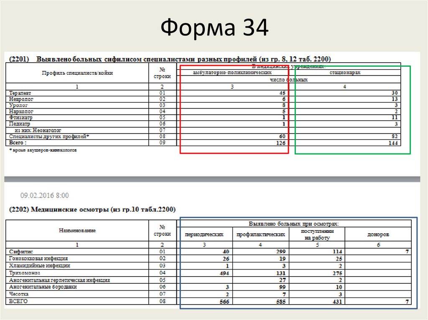The height and width of the screenshot is (320, 428).
Task: Click total 144 in the Всего row
Action: pyautogui.click(x=393, y=143)
